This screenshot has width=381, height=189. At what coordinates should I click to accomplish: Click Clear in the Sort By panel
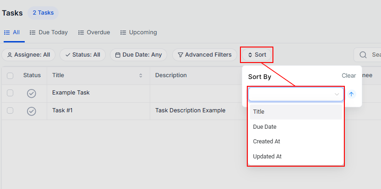348,76
